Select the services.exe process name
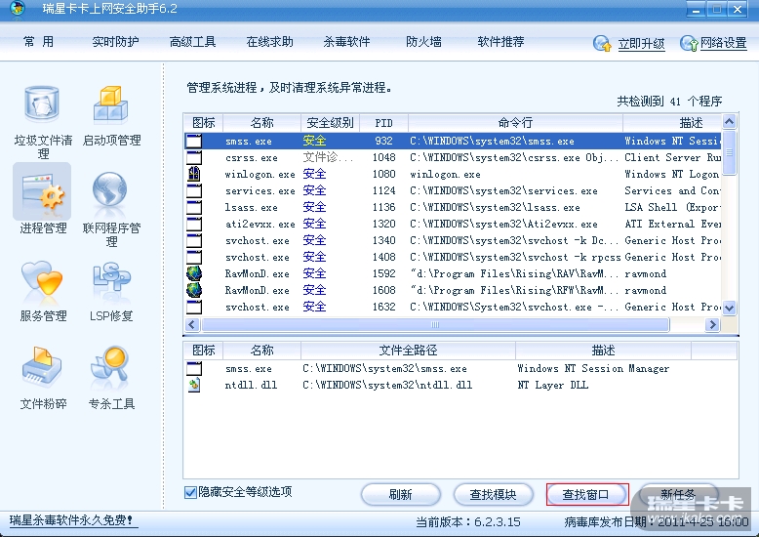This screenshot has width=759, height=537. [x=260, y=191]
